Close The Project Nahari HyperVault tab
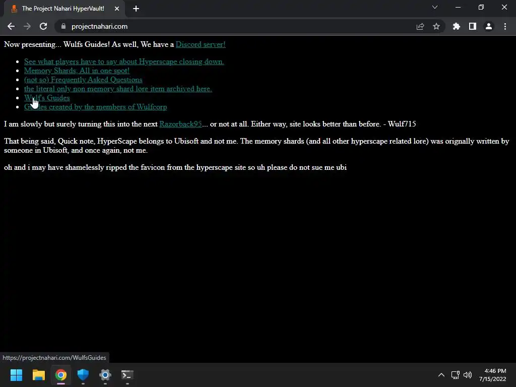 117,9
